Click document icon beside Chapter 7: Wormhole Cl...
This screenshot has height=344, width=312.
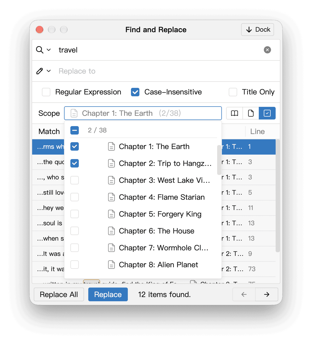pos(111,248)
